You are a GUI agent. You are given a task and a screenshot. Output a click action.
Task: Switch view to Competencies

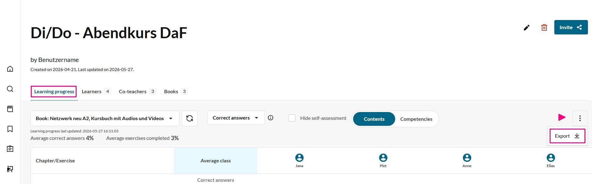(416, 119)
